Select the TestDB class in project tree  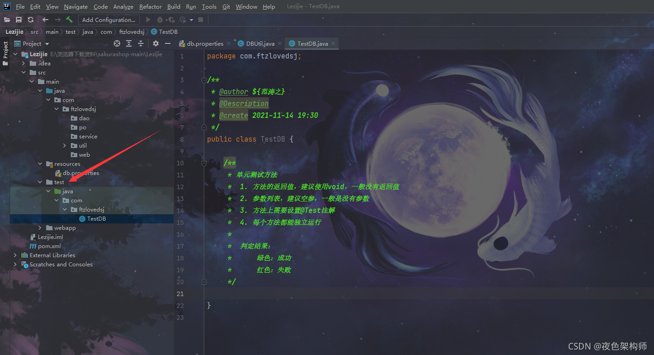[96, 218]
